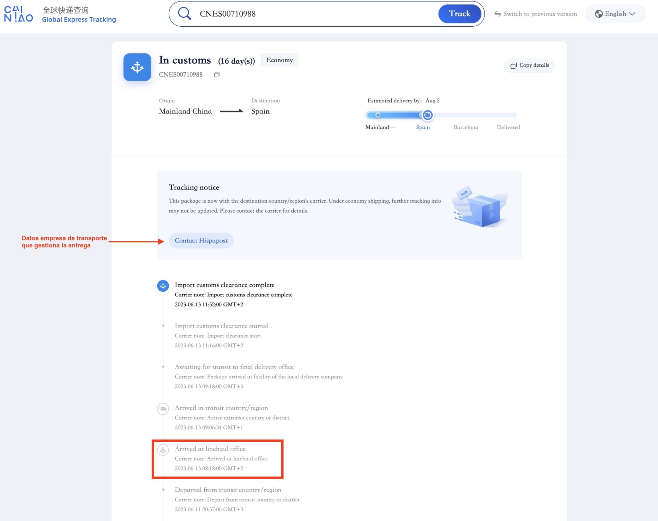658x521 pixels.
Task: Toggle the Economy shipping badge
Action: pos(279,59)
